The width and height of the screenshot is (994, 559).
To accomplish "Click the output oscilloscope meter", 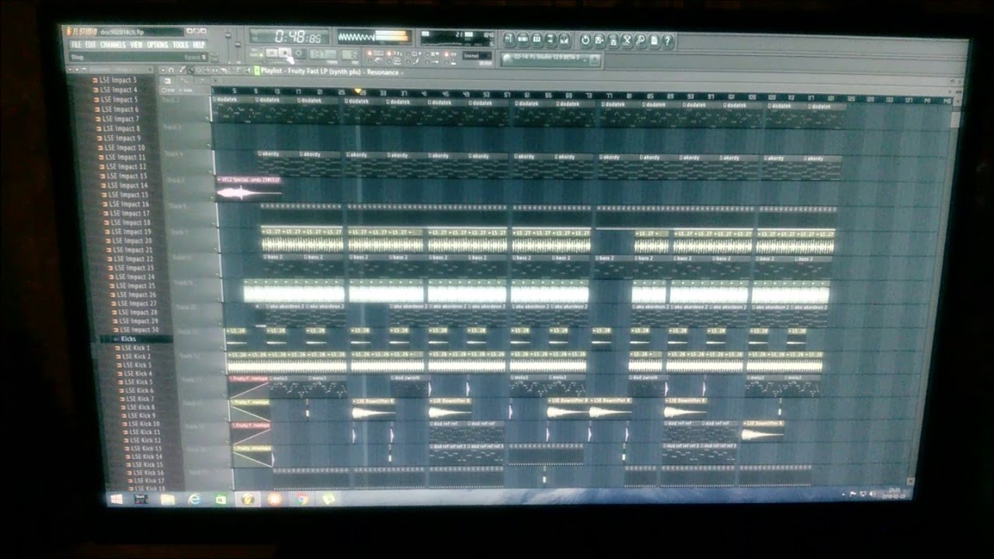I will tap(373, 37).
